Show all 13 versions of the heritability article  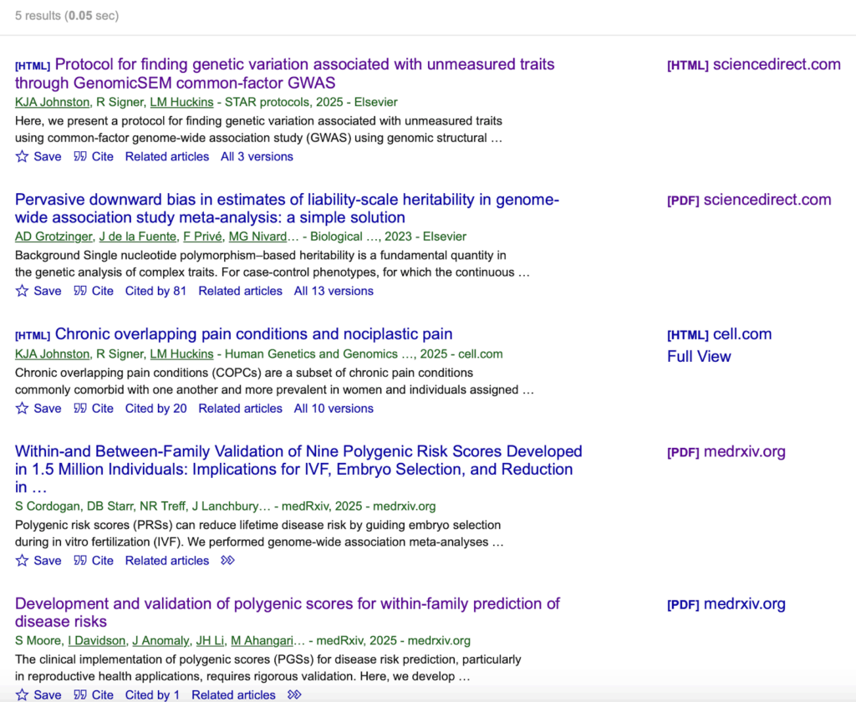[x=334, y=291]
